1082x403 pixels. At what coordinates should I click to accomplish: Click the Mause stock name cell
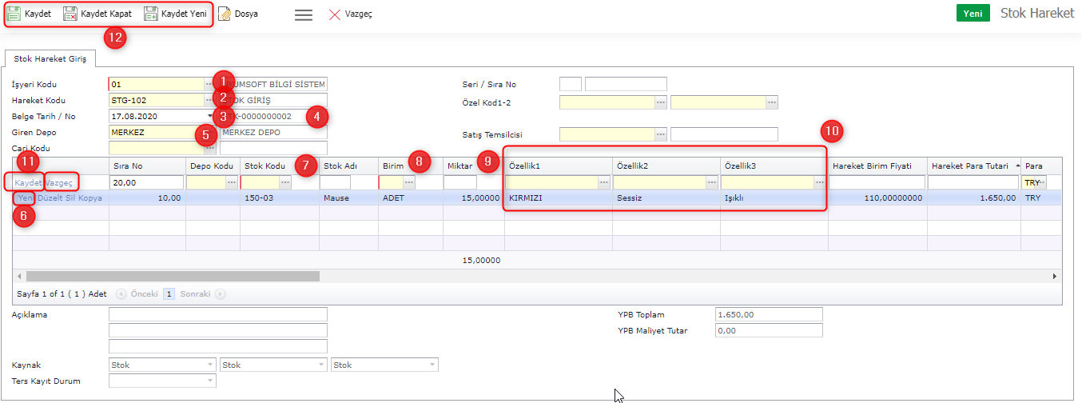pos(348,198)
